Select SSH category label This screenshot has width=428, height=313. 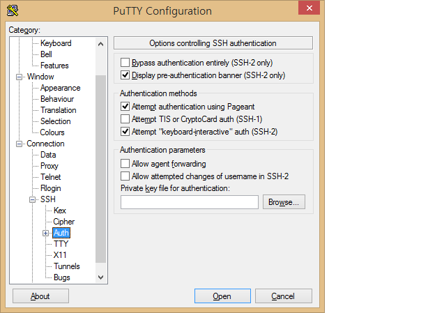[x=48, y=199]
